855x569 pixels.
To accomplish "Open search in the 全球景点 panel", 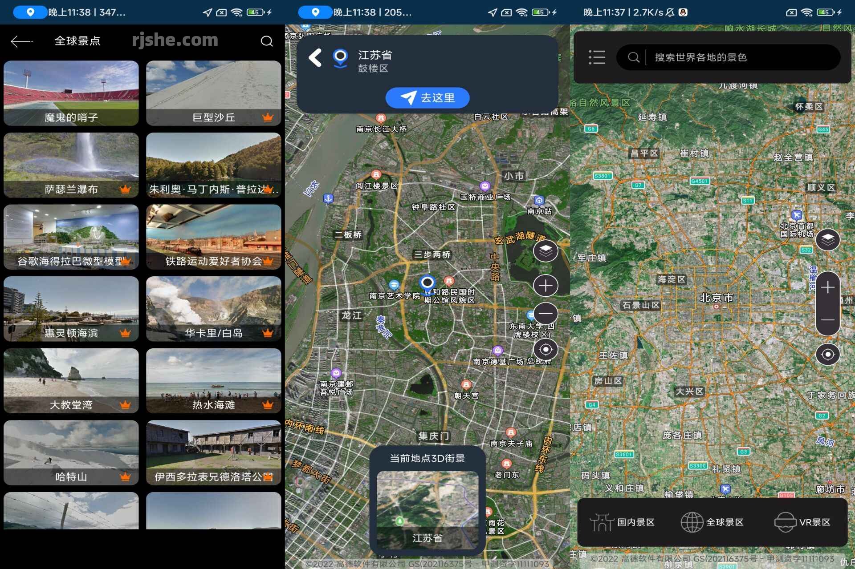I will [267, 41].
